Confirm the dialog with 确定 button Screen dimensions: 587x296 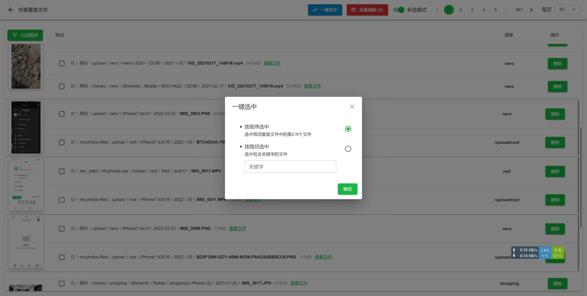(x=347, y=189)
